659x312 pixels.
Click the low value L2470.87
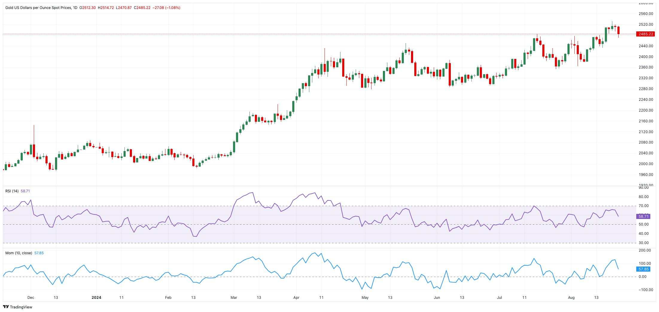(x=124, y=8)
